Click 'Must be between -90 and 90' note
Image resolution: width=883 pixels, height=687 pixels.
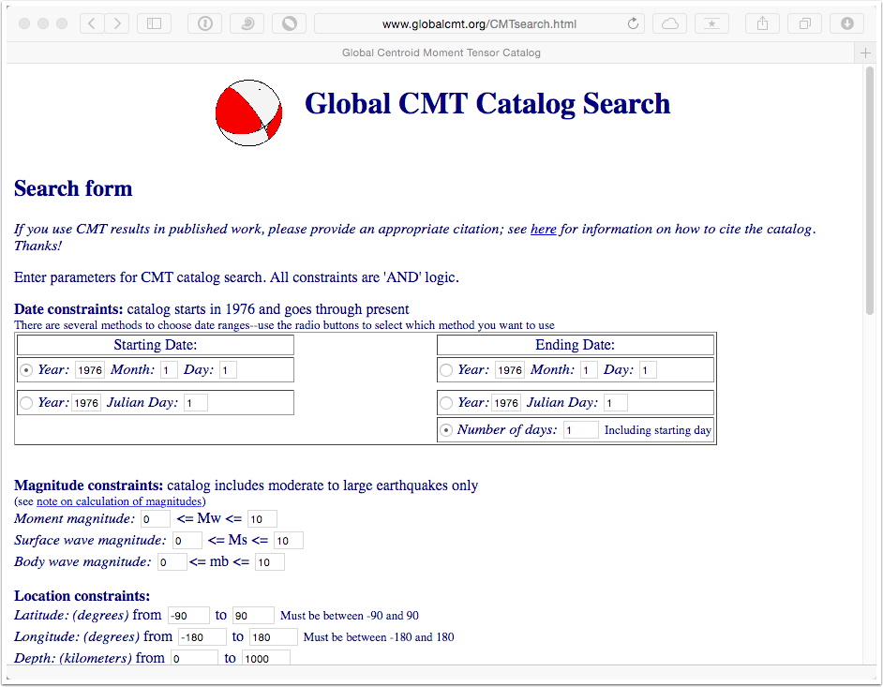(x=350, y=616)
